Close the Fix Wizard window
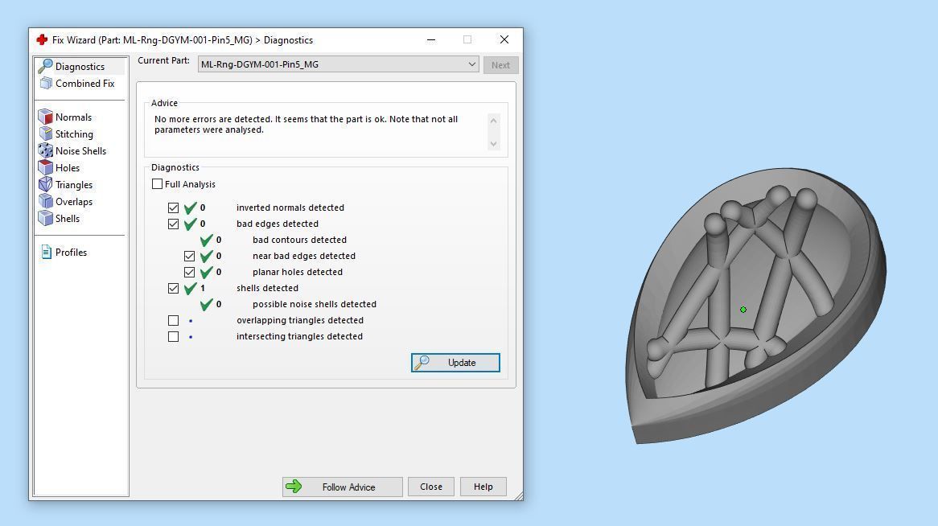The image size is (938, 526). click(504, 39)
